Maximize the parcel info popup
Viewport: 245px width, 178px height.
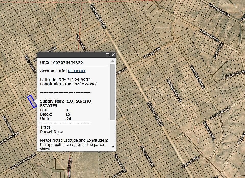108,55
